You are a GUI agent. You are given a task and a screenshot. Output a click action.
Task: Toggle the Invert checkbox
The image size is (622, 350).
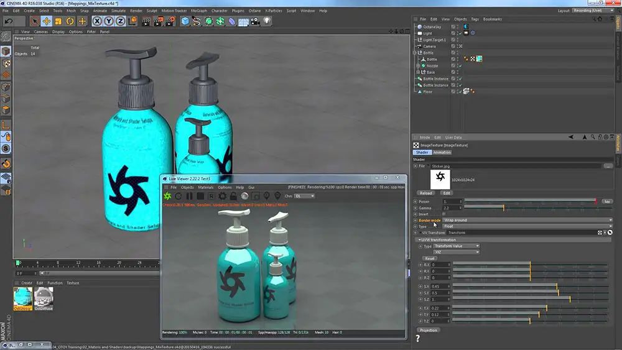[444, 214]
